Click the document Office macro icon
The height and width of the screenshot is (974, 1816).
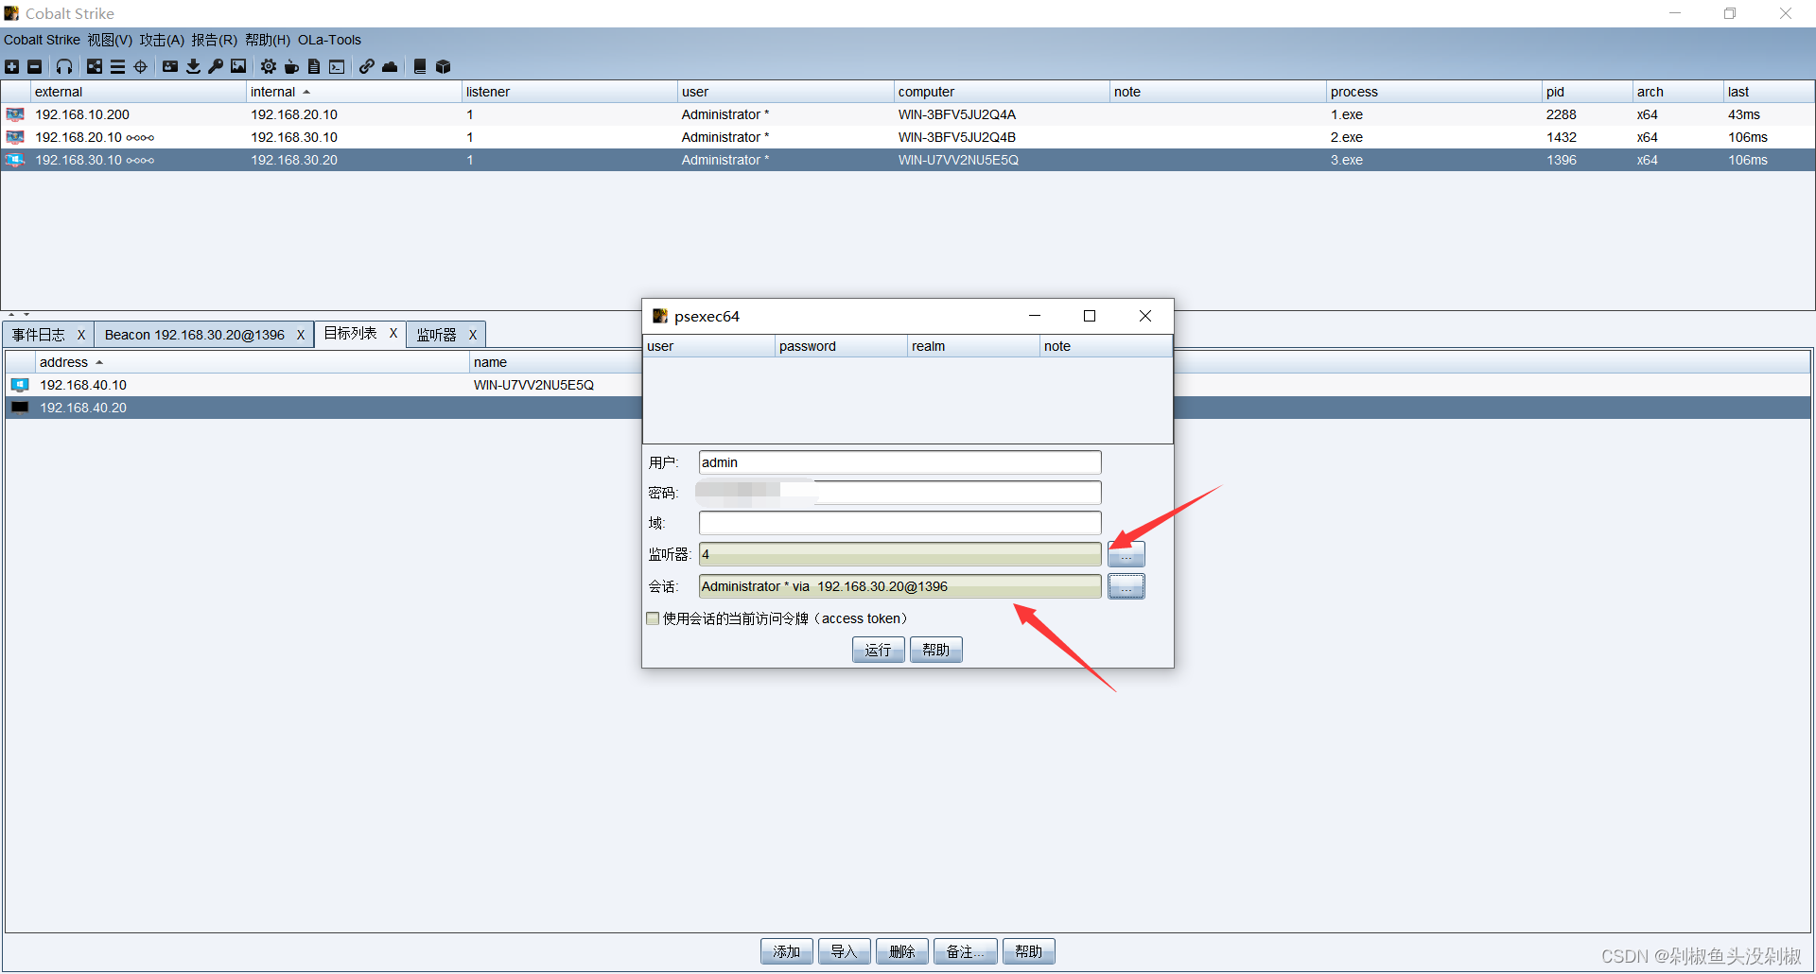tap(314, 66)
